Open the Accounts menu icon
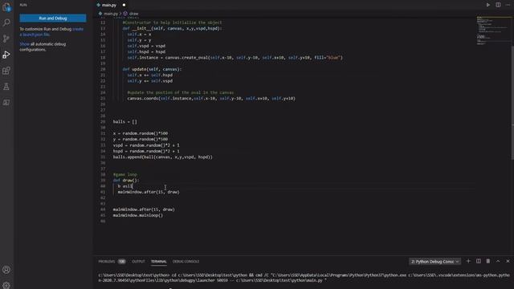 [6, 270]
